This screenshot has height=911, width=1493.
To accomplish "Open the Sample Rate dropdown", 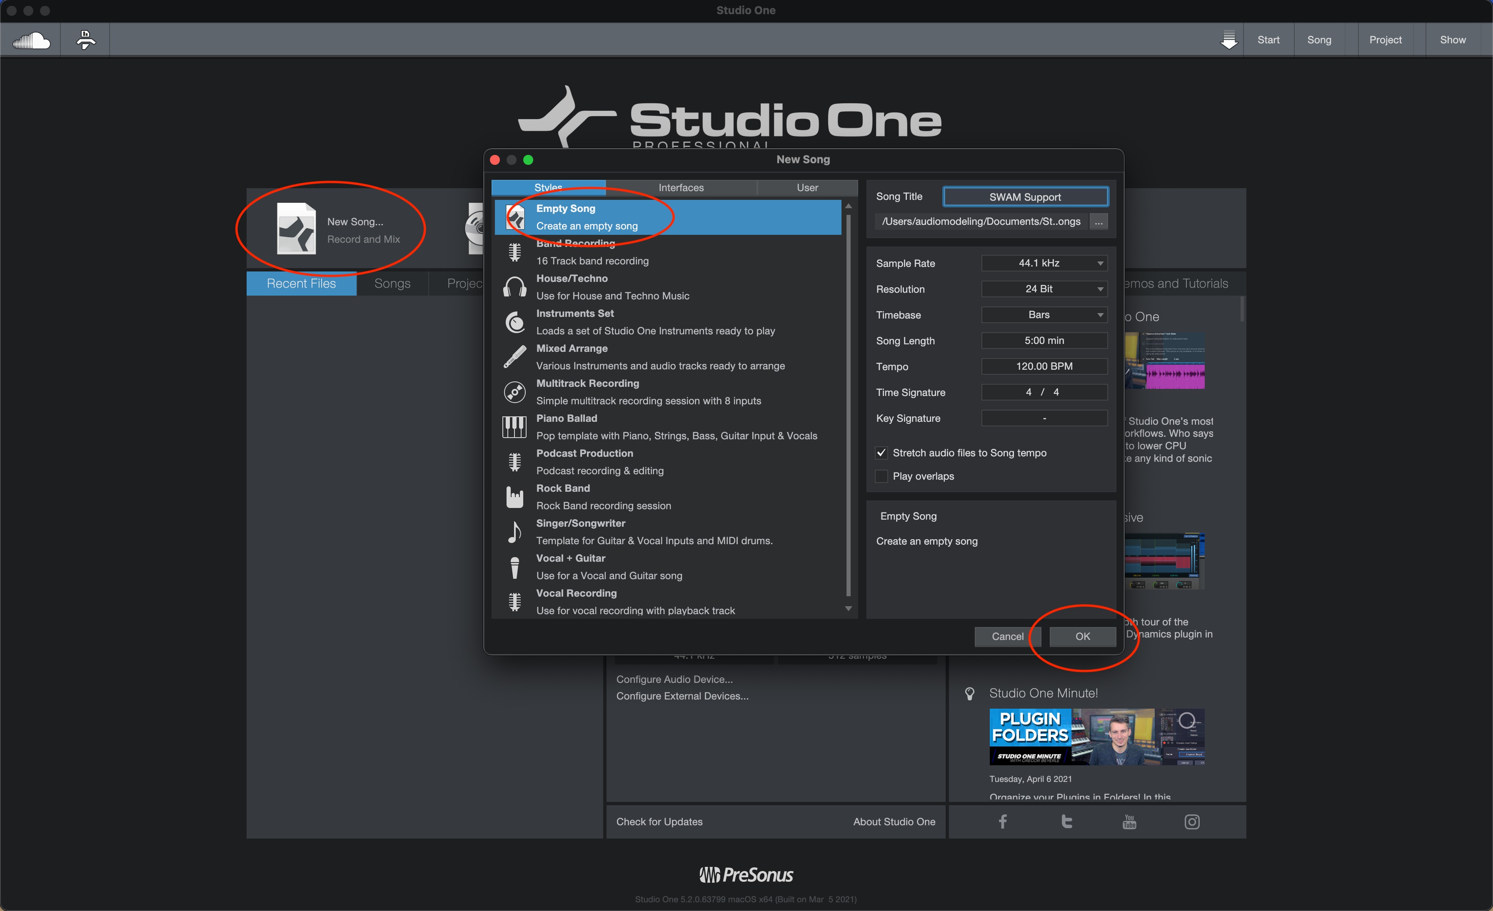I will tap(1044, 263).
